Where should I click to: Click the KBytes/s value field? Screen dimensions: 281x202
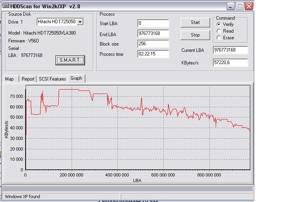tap(231, 62)
